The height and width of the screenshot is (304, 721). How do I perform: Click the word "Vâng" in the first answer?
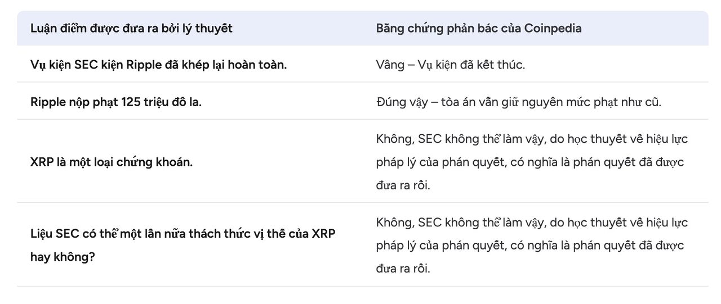[x=390, y=65]
